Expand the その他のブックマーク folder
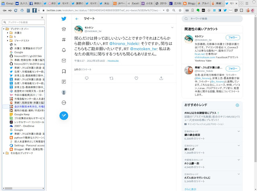Image resolution: width=257 pixels, height=191 pixels. (x=4, y=153)
